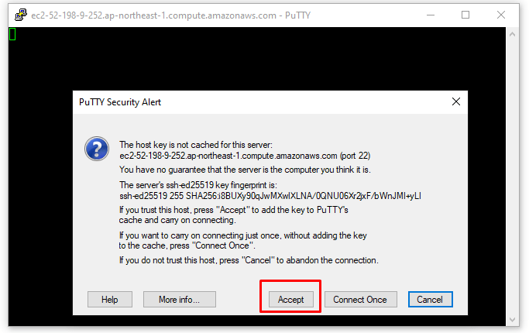
Task: Click the PuTTY application icon in title bar
Action: tap(21, 15)
